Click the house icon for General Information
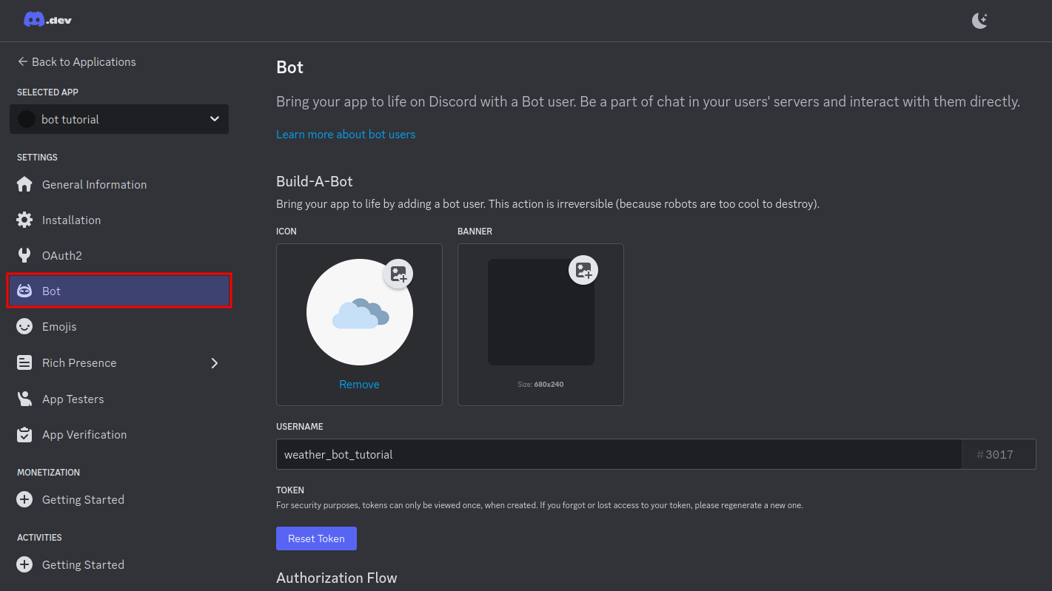Screen dimensions: 1052x591 (x=24, y=184)
